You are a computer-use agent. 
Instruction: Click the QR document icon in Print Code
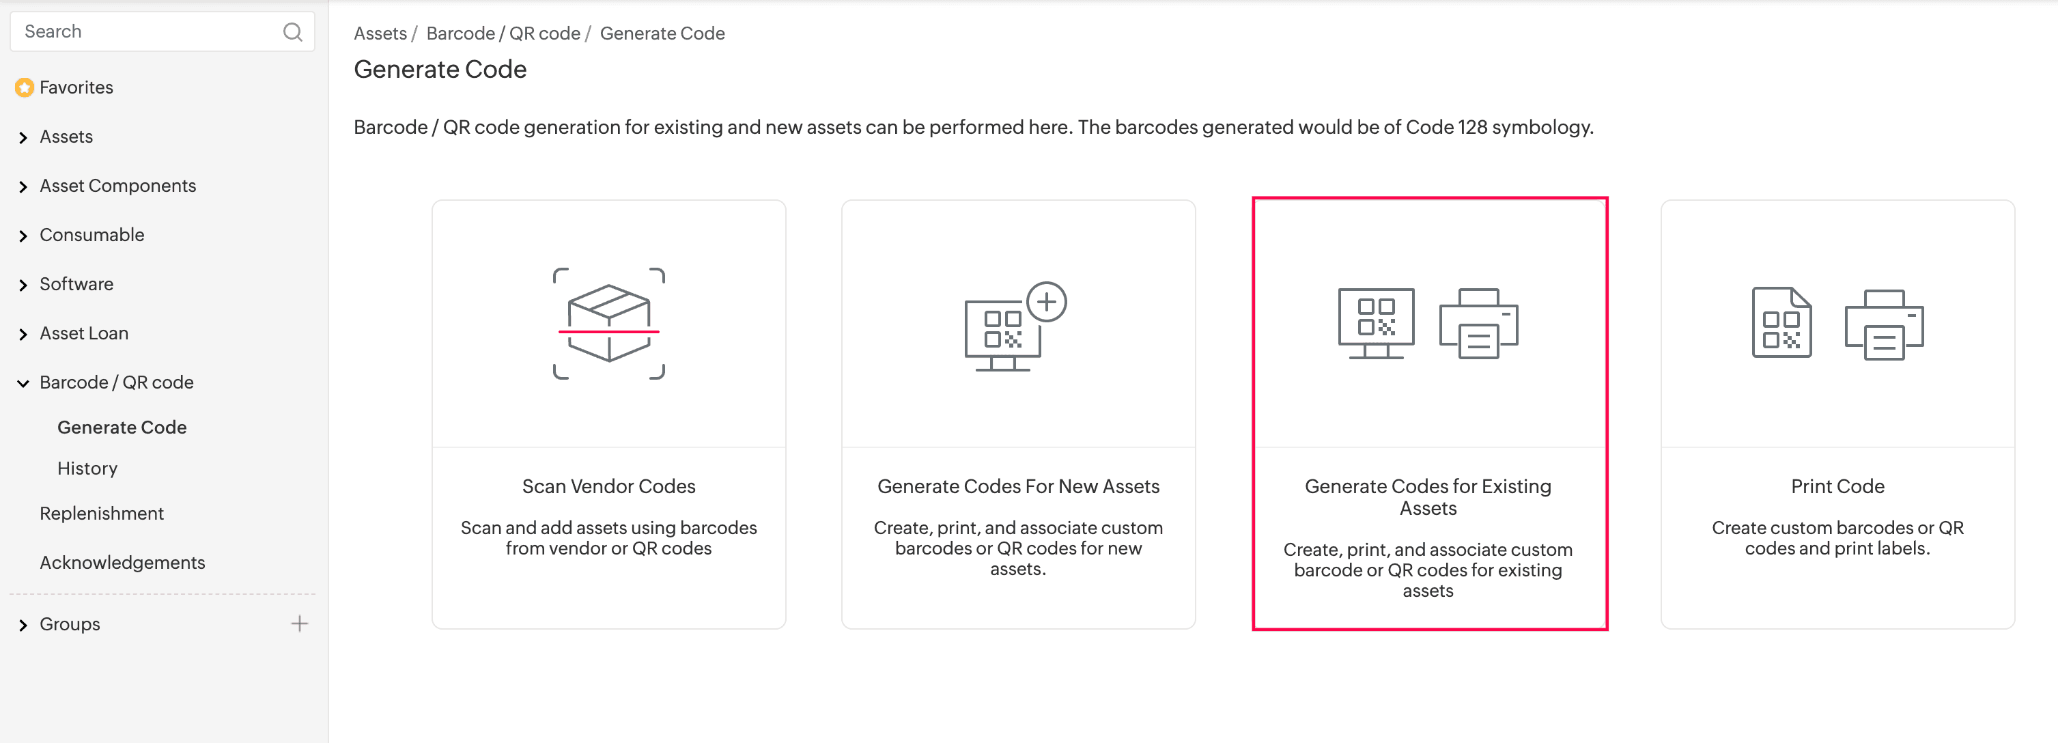tap(1781, 322)
